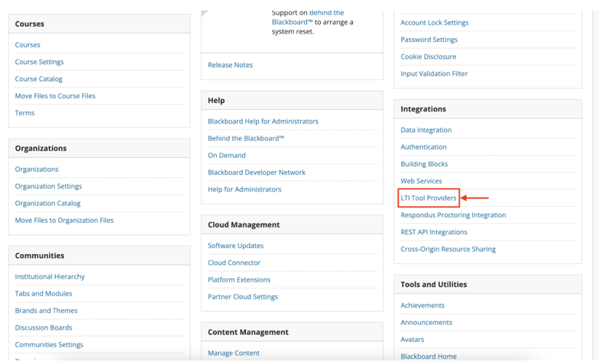Open Blackboard Home
Viewport: 605px width, 364px height.
coord(429,356)
